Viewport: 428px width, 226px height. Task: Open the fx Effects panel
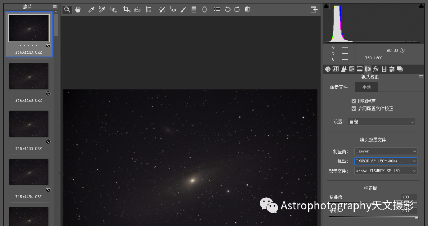coord(376,69)
